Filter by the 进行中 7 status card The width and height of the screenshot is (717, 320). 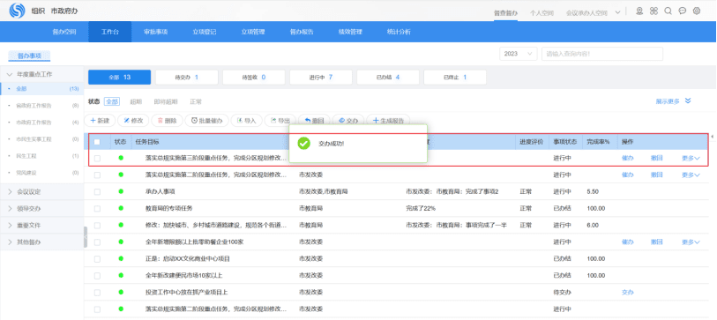(320, 78)
